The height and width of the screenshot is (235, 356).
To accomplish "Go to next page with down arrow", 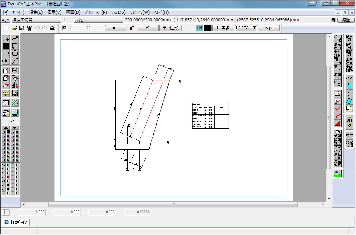I will [x=15, y=128].
